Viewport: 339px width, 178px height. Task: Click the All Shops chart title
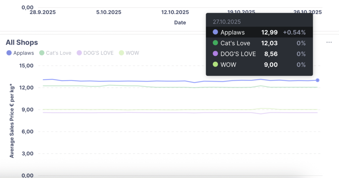point(22,42)
